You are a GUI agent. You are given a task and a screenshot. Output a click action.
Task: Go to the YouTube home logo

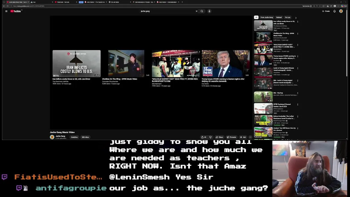pyautogui.click(x=16, y=11)
